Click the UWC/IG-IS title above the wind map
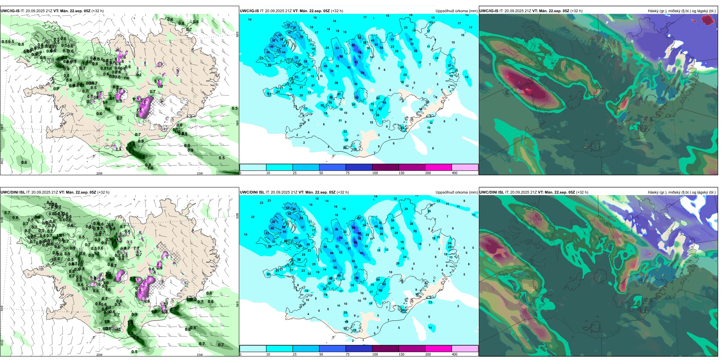 pos(52,11)
